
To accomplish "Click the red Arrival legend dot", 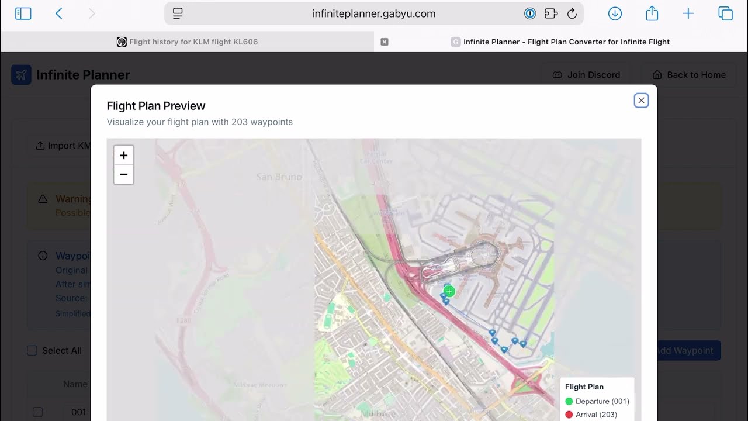I will pyautogui.click(x=569, y=415).
